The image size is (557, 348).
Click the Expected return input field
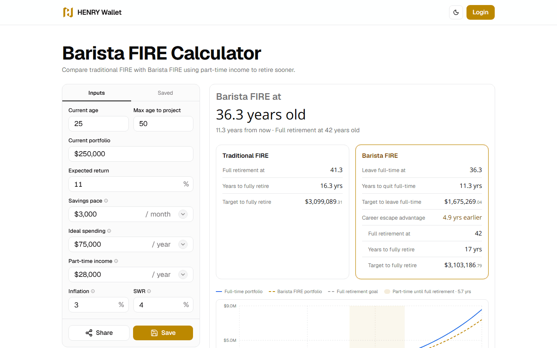pos(131,184)
